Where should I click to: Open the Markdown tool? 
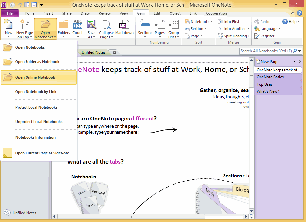point(124,27)
